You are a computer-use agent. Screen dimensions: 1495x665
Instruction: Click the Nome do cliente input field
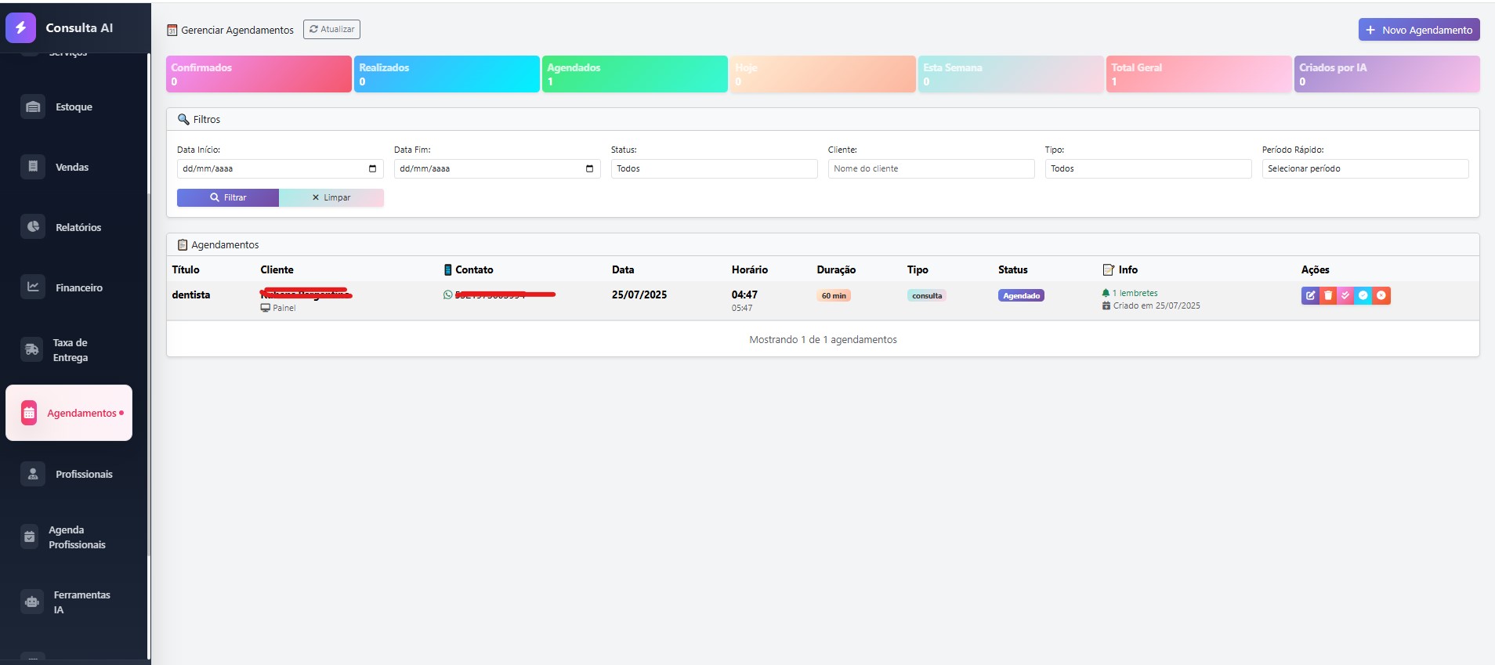931,168
